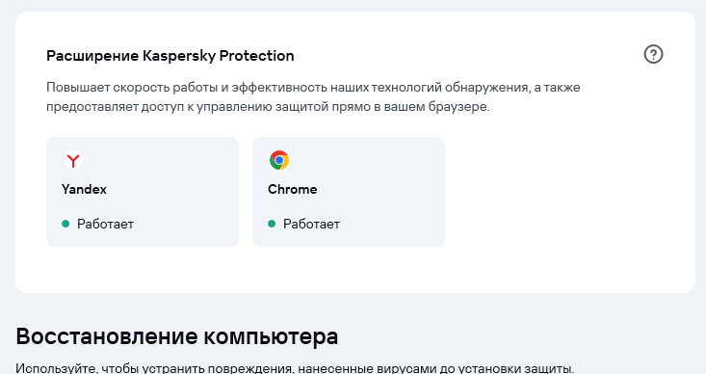
Task: Click the green status dot under Chrome
Action: pyautogui.click(x=272, y=224)
